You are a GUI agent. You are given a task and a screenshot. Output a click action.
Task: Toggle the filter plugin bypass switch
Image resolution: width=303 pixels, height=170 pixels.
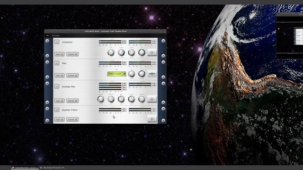152,74
